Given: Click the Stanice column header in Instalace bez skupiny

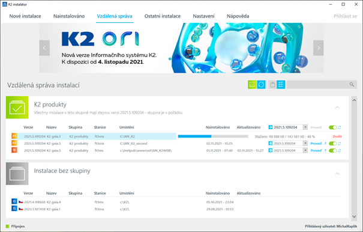Looking at the screenshot, I should point(100,193).
